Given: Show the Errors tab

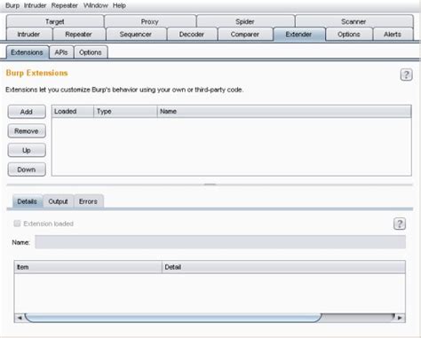Looking at the screenshot, I should point(89,201).
